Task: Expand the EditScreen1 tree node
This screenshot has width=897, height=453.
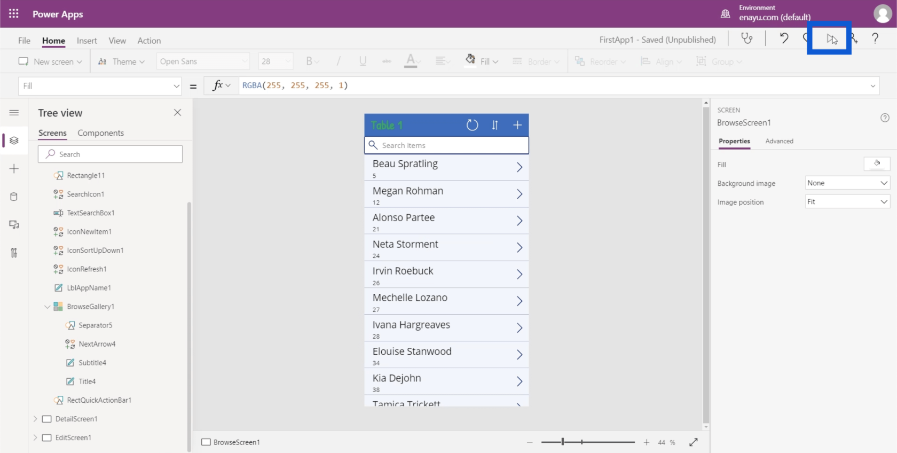Action: pos(35,438)
